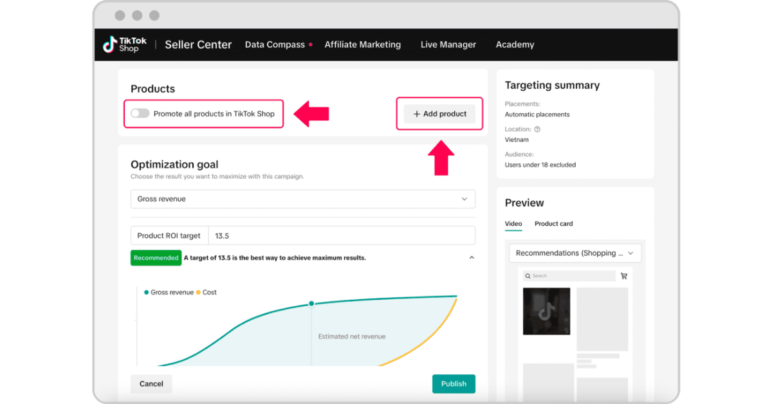Click the Cancel button
772x404 pixels.
[x=151, y=384]
